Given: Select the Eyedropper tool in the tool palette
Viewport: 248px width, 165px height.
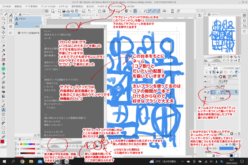Looking at the screenshot, I should point(3,78).
